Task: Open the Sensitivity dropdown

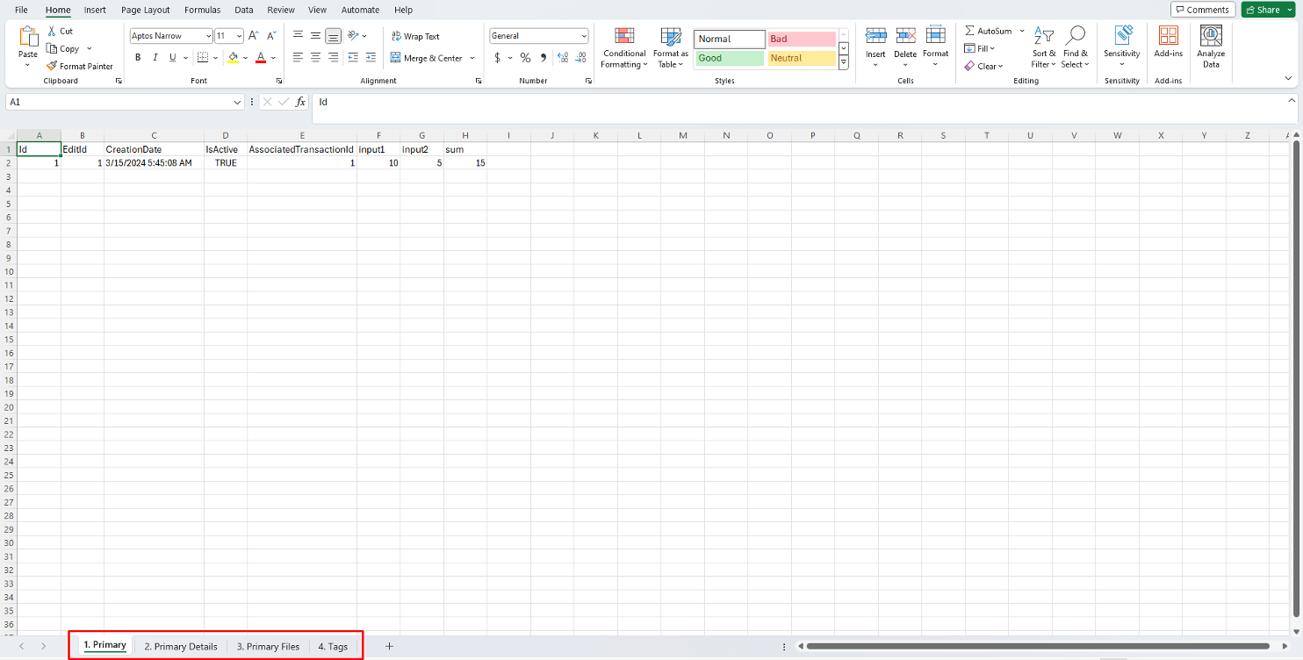Action: click(1122, 47)
